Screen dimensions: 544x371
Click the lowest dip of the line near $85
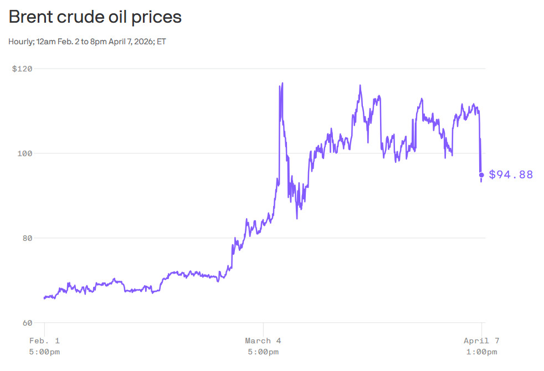coord(297,218)
